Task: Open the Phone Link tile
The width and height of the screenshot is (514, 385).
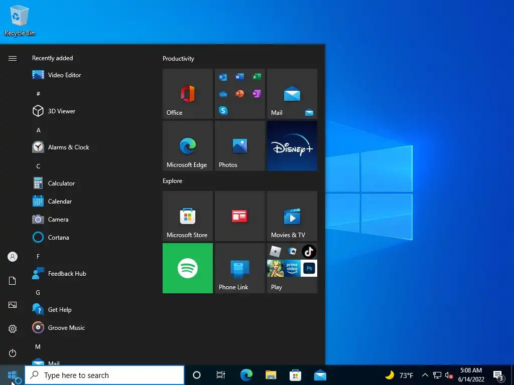Action: coord(239,268)
